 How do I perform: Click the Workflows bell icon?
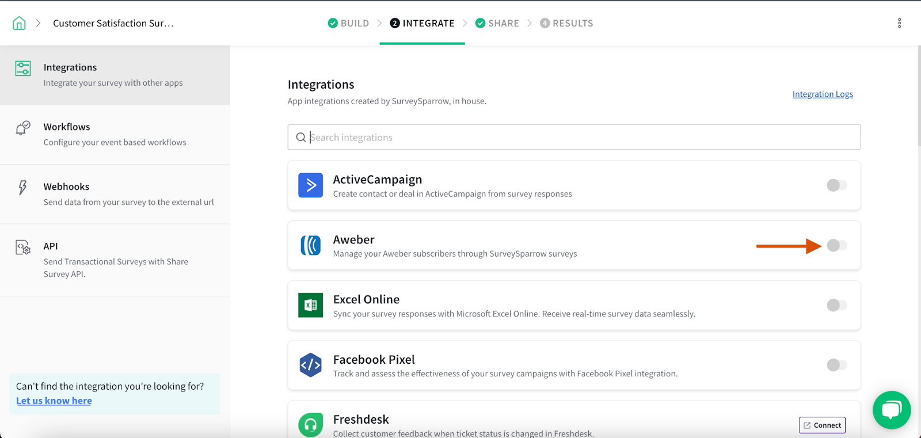(23, 128)
